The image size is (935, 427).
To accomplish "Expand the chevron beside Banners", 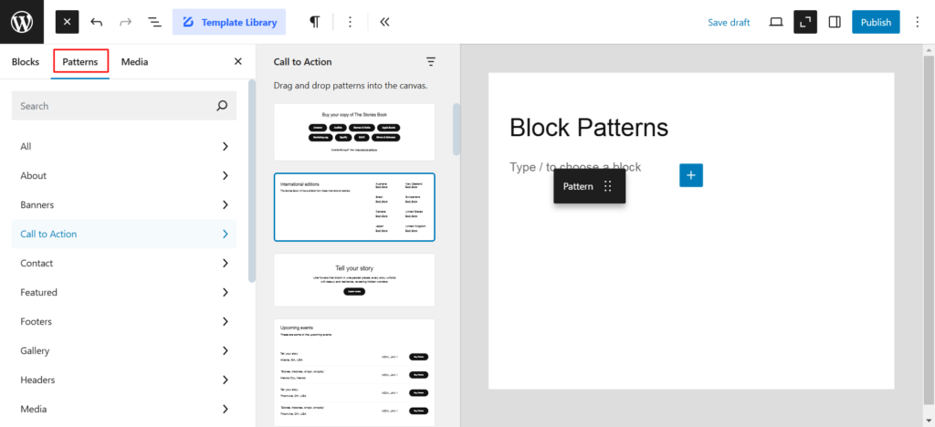I will coord(226,205).
